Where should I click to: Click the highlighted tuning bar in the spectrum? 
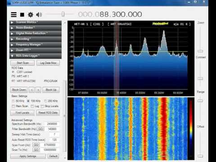[x=117, y=58]
